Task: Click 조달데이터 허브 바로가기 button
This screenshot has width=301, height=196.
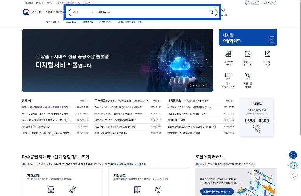Action: point(217,192)
